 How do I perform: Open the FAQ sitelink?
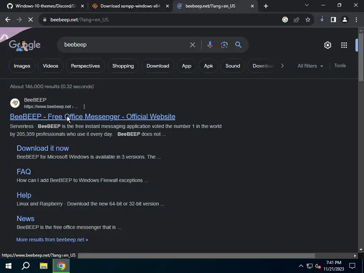pos(24,172)
